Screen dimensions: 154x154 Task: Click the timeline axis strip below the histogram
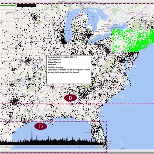[x=52, y=147]
